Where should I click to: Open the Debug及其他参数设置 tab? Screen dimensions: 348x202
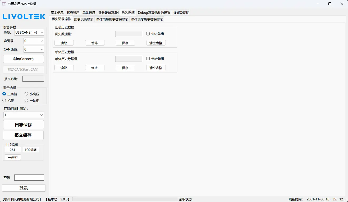pyautogui.click(x=154, y=13)
